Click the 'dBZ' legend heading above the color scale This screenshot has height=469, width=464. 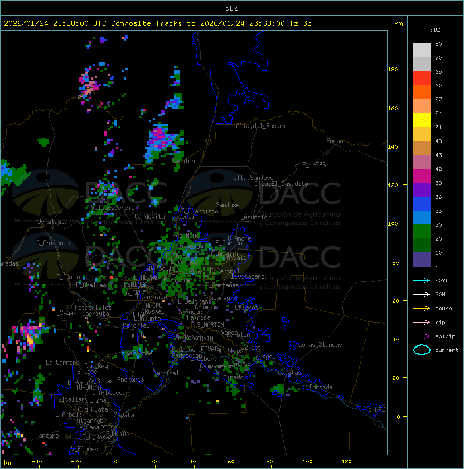[x=435, y=30]
